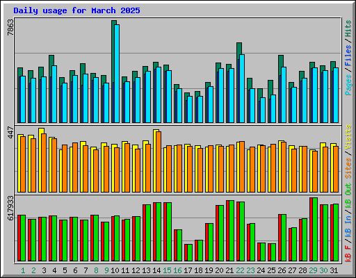Select day label 7 on the x-axis

(x=86, y=270)
